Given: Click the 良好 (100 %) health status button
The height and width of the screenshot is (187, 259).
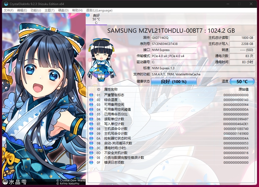Looking at the screenshot, I should (x=174, y=82).
